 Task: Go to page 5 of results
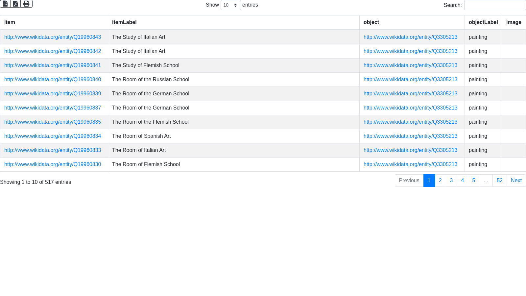(x=473, y=181)
